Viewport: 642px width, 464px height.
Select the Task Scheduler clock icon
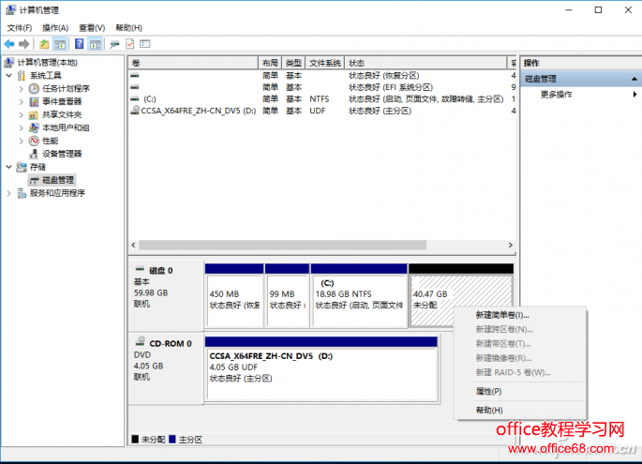tap(34, 88)
